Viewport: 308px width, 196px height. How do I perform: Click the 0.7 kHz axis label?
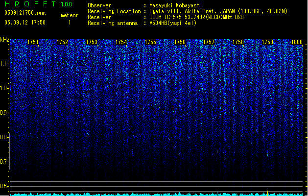click(4, 162)
